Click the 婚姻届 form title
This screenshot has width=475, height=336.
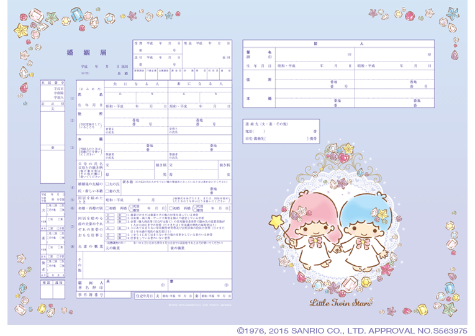pos(87,52)
